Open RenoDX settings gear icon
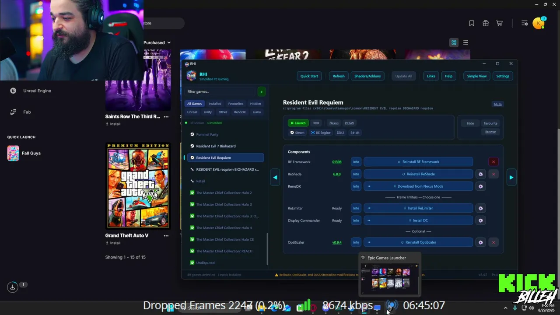The width and height of the screenshot is (560, 315). 481,186
